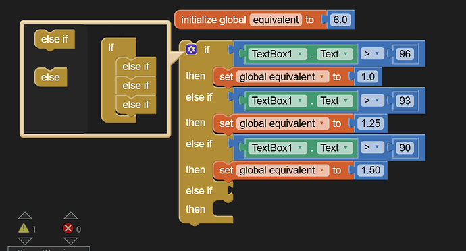Open comparison operator dropdown before 93

click(x=372, y=101)
